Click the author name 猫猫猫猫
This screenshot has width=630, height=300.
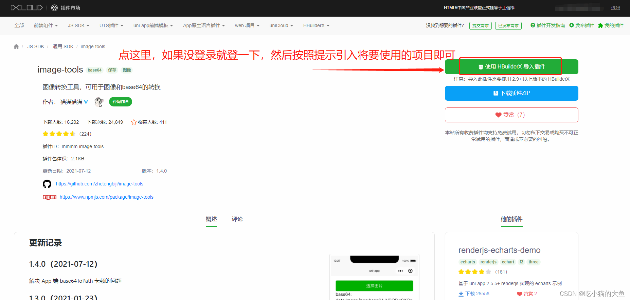(71, 102)
